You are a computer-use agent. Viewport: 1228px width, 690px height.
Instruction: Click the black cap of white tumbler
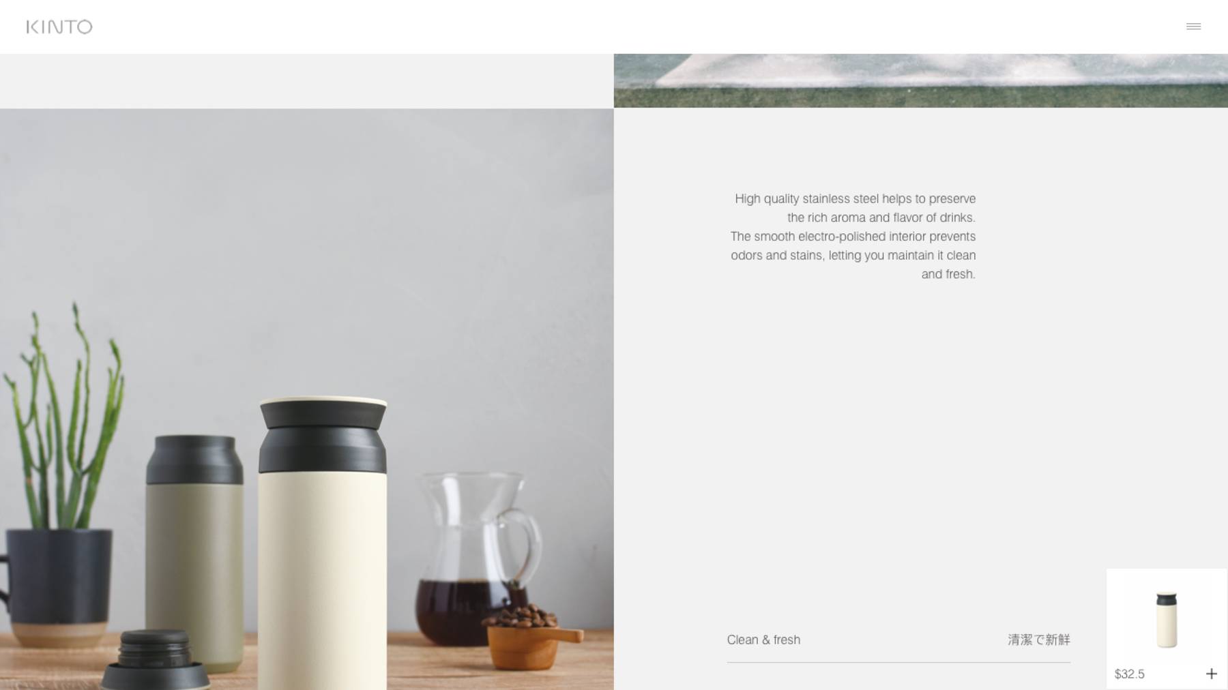323,436
